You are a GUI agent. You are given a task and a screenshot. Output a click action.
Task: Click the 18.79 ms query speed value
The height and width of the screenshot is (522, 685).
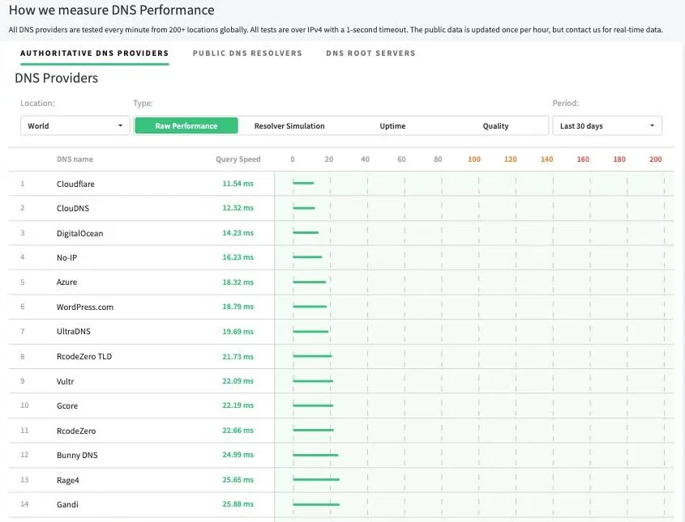tap(238, 307)
